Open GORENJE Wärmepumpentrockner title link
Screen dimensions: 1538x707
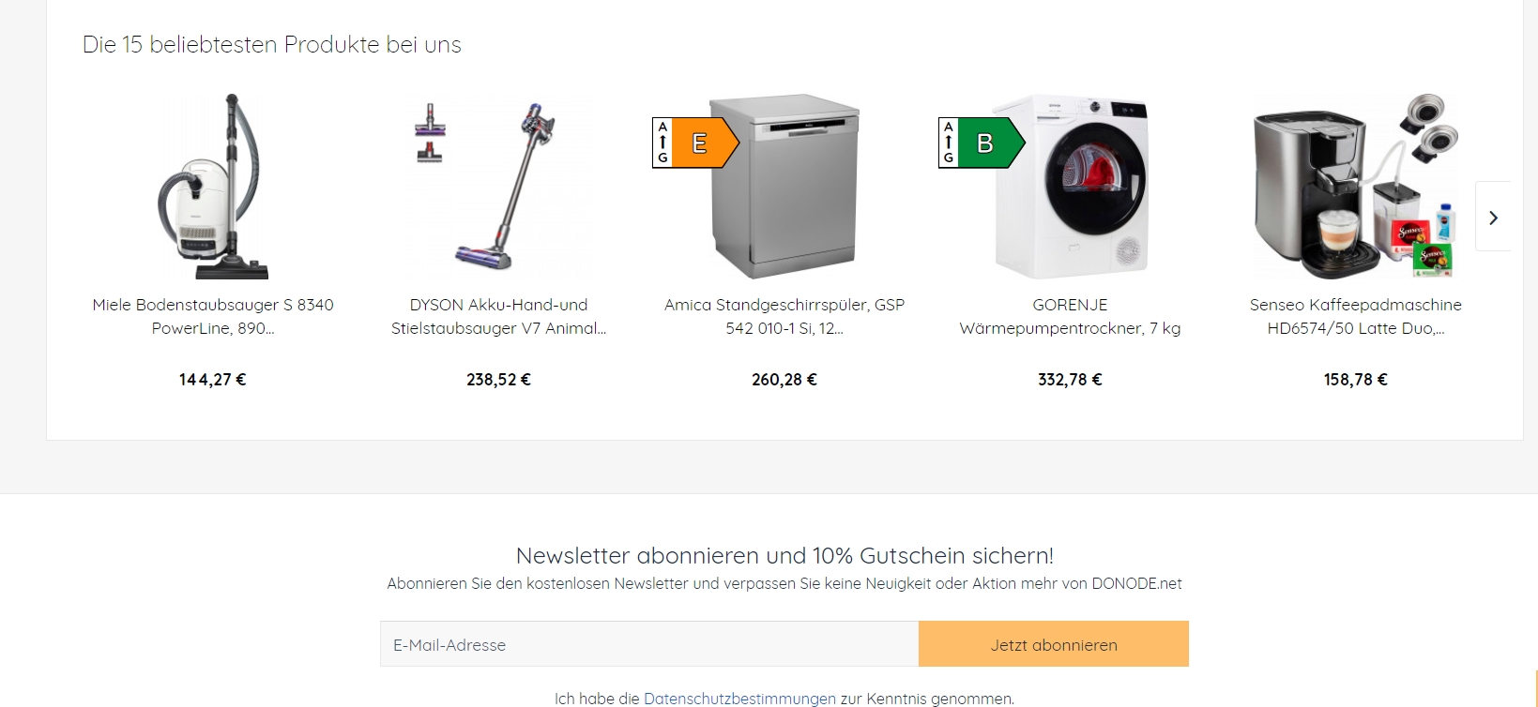click(1070, 316)
